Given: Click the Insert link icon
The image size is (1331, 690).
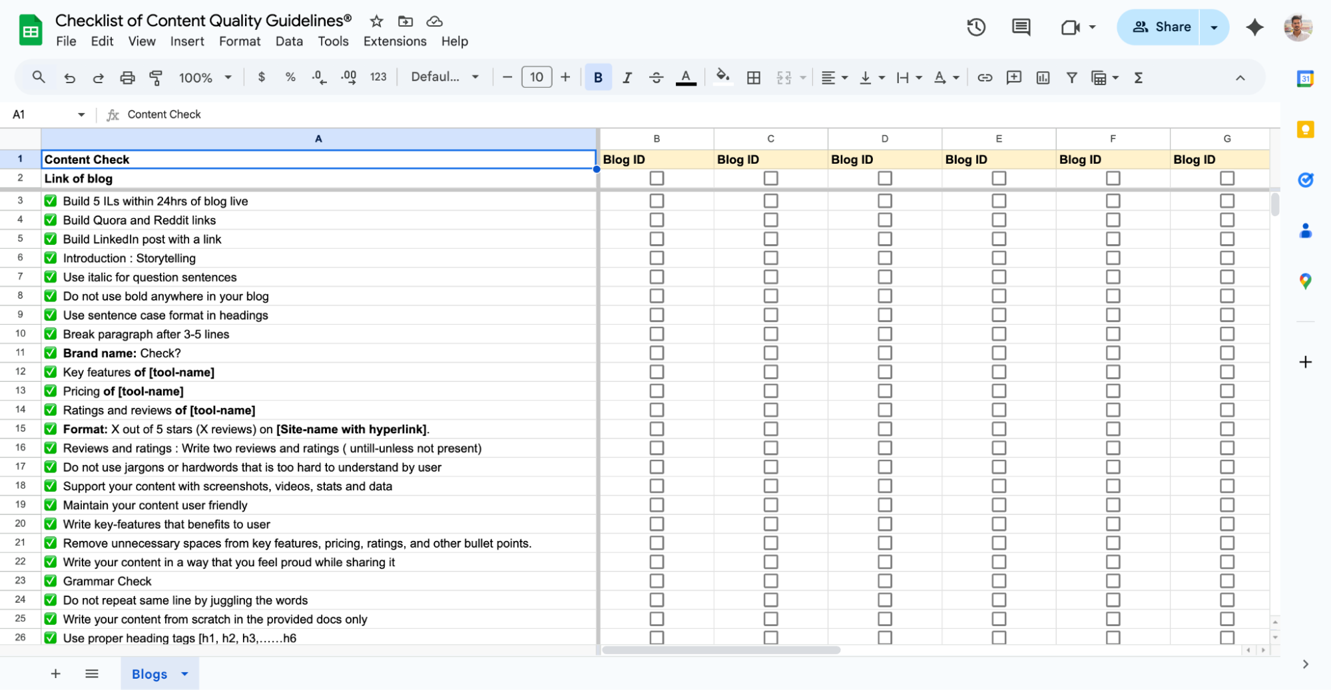Looking at the screenshot, I should (985, 78).
